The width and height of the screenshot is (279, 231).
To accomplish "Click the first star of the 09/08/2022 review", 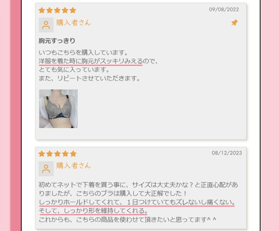I will pos(42,10).
